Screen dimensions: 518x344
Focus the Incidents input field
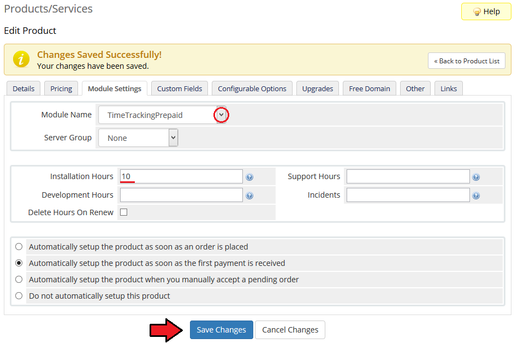pyautogui.click(x=408, y=195)
